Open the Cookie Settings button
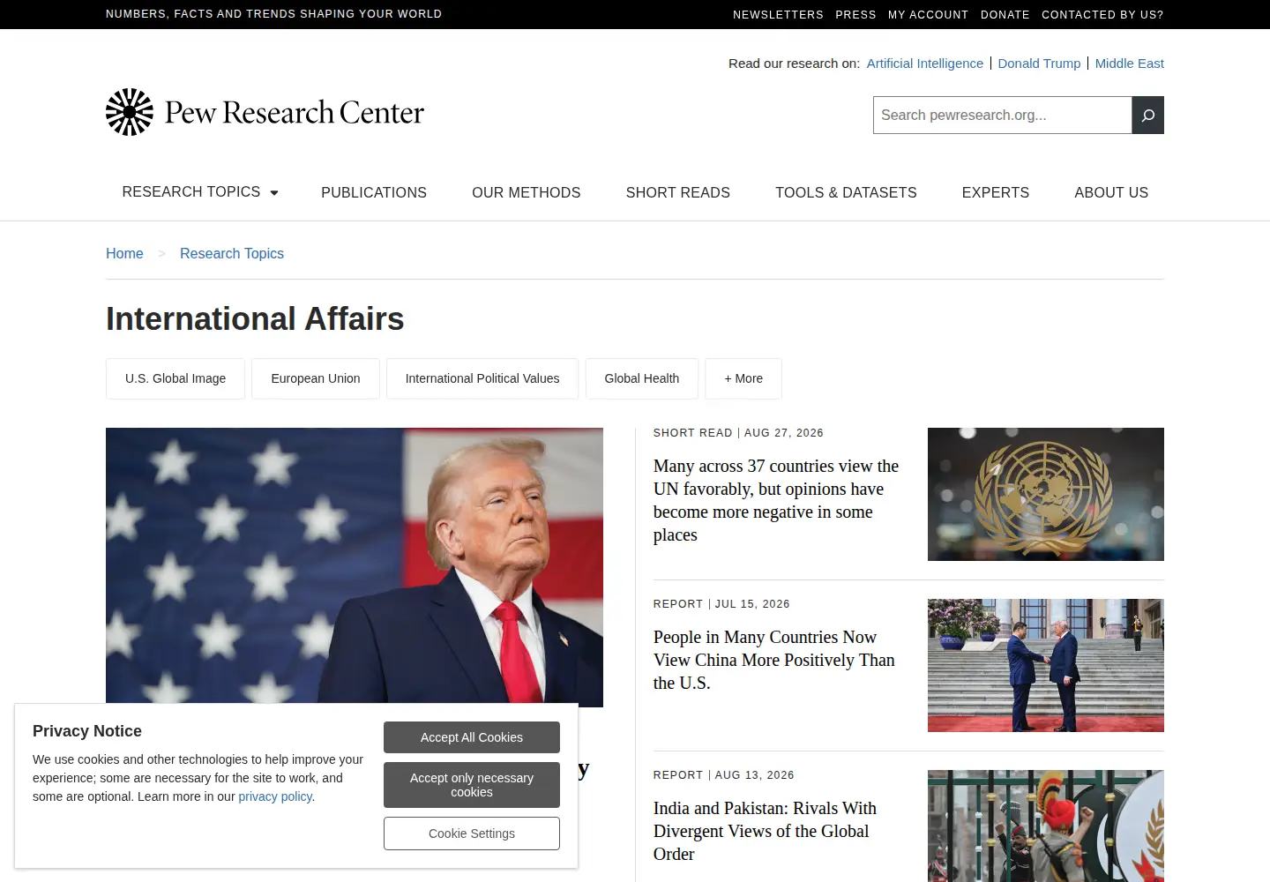Screen dimensions: 1270x882 point(472,833)
